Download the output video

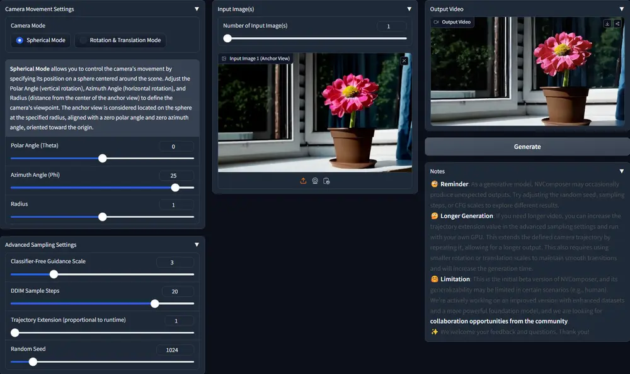607,24
